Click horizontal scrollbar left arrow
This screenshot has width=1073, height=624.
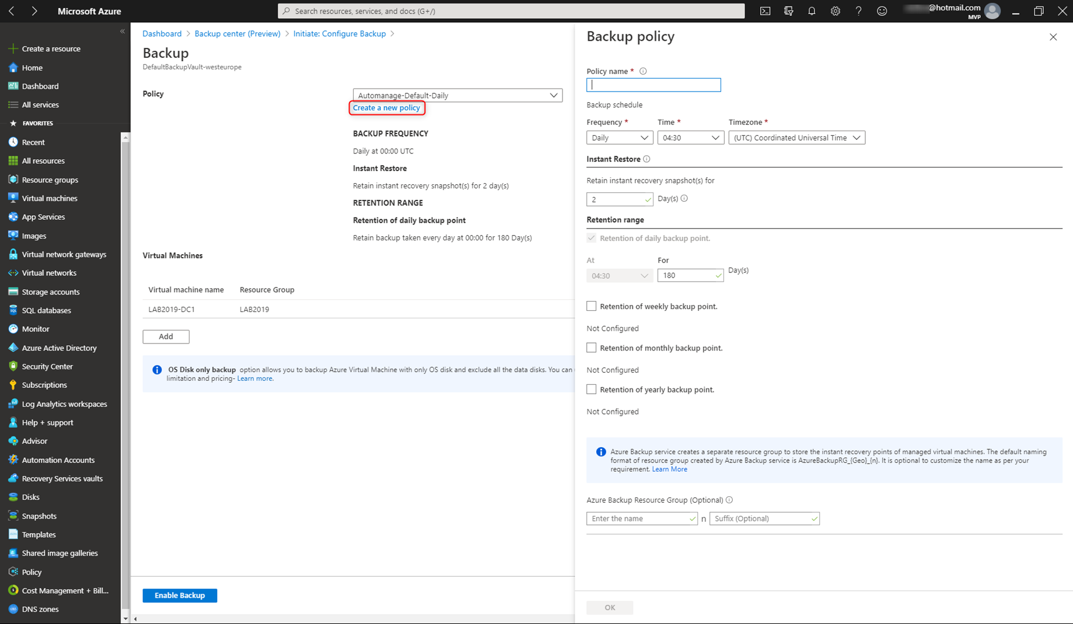pos(135,619)
